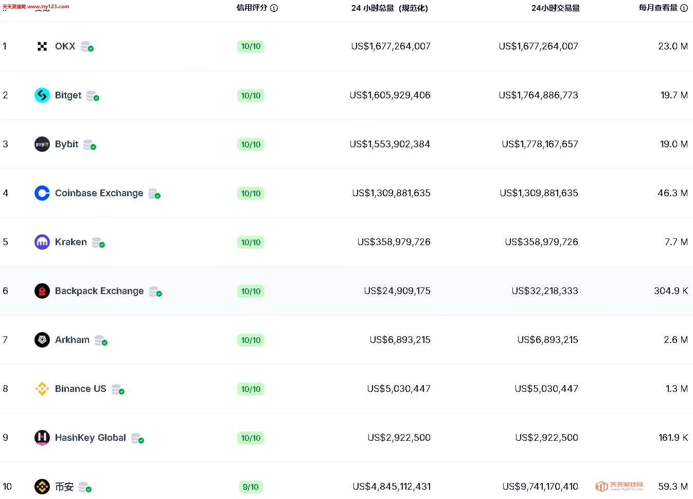Click the Backpack Exchange logo icon
Image resolution: width=693 pixels, height=499 pixels.
[x=42, y=291]
